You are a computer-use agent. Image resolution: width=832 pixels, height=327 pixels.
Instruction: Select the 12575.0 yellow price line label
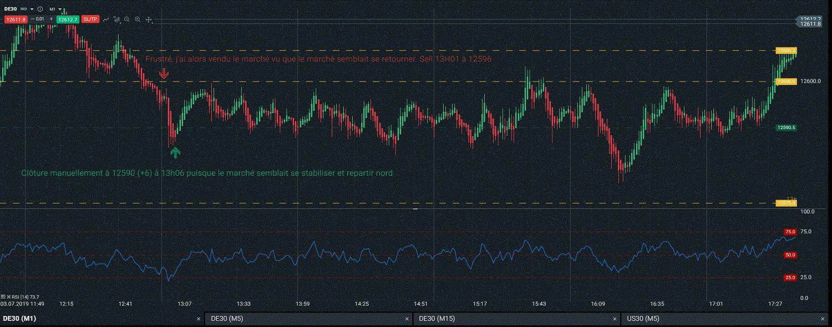click(x=787, y=203)
